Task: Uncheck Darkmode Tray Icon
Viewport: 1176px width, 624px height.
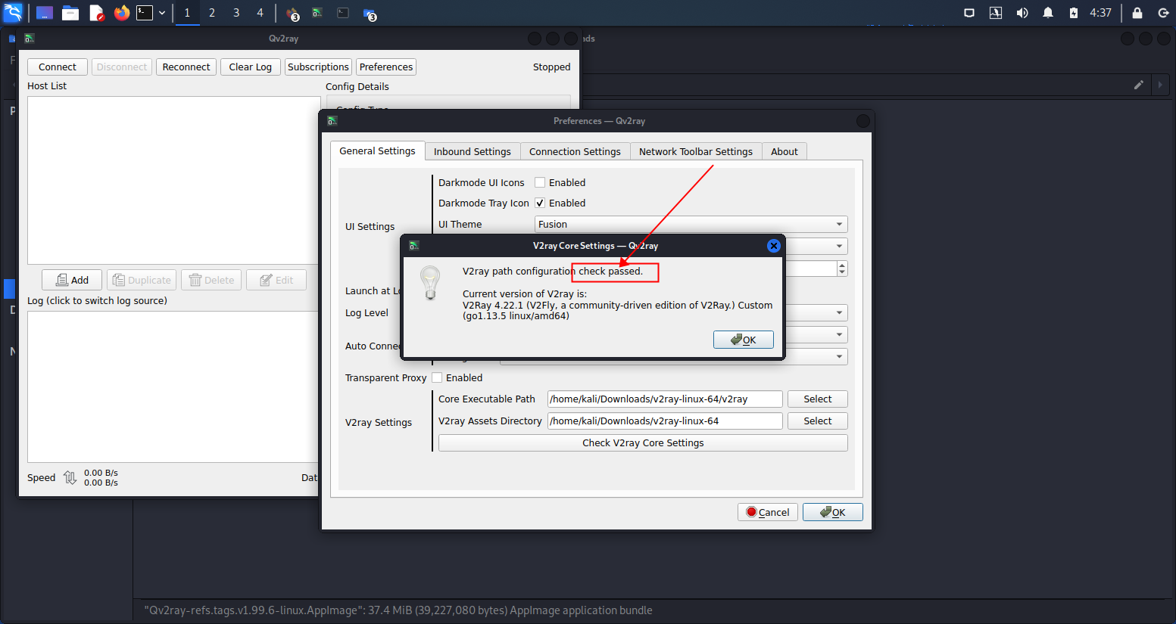Action: pos(540,203)
